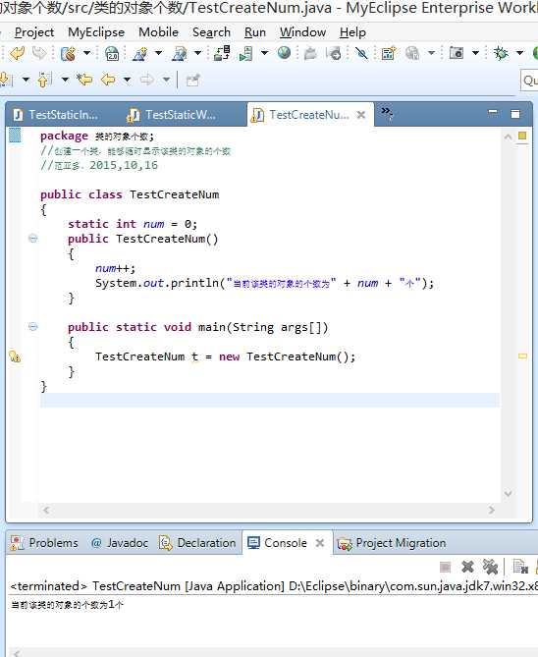Click Remove All Terminated Launches double-X icon

(490, 567)
